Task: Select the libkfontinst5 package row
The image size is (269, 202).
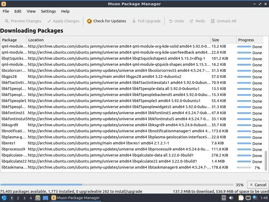Action: point(132,113)
